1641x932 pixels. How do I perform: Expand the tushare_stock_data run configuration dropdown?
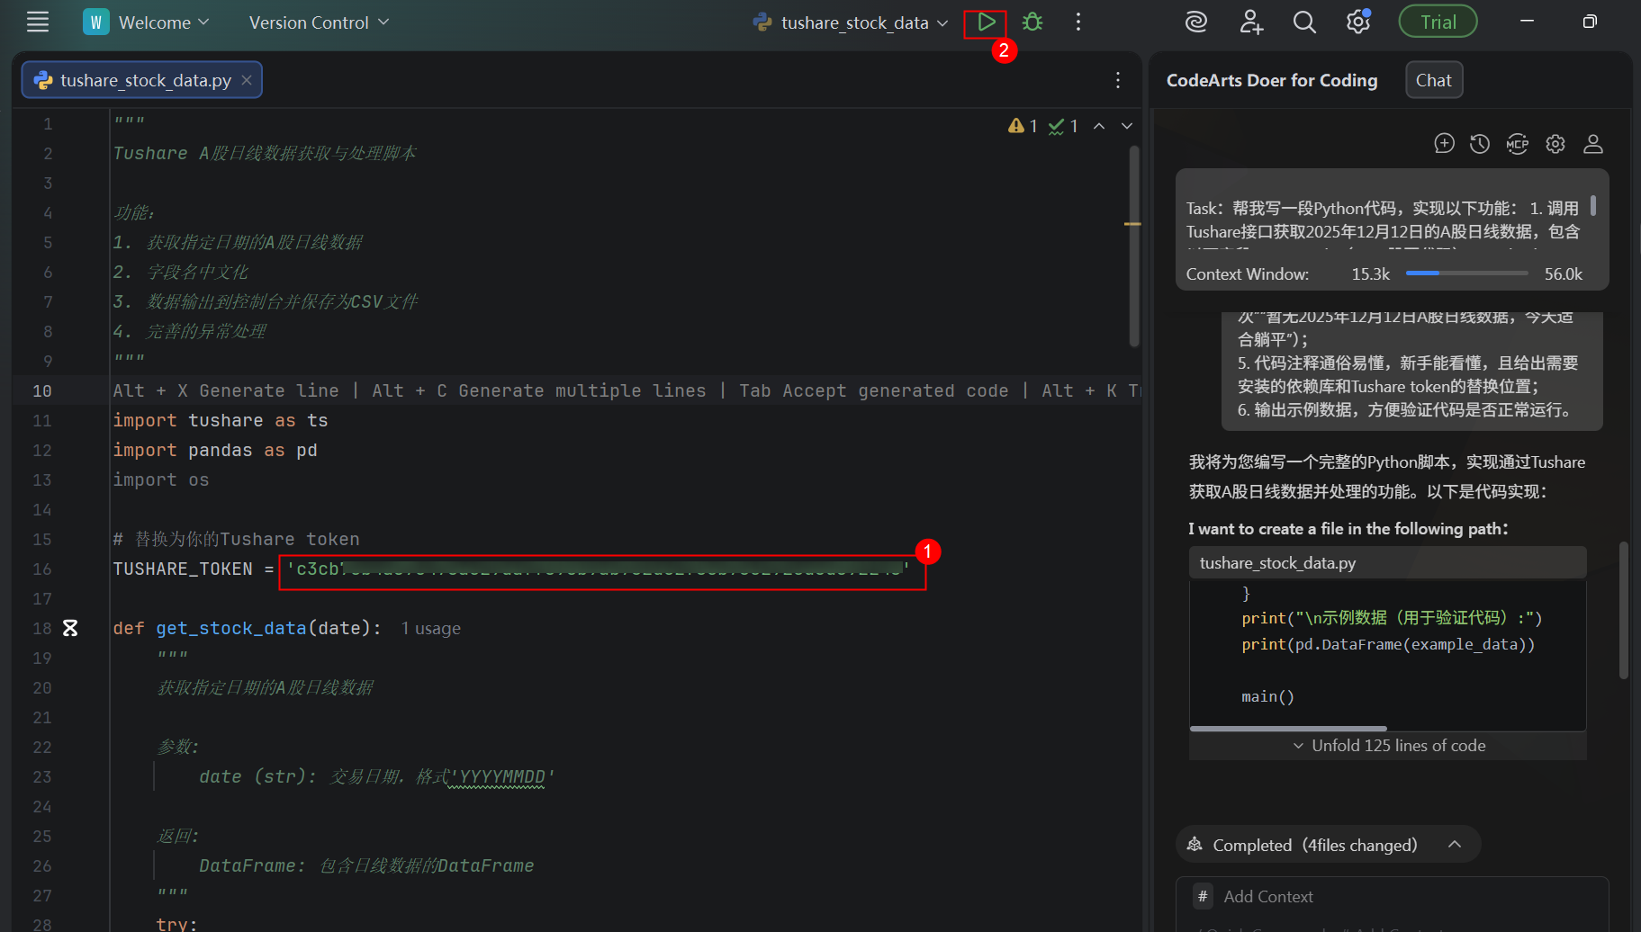pyautogui.click(x=852, y=22)
